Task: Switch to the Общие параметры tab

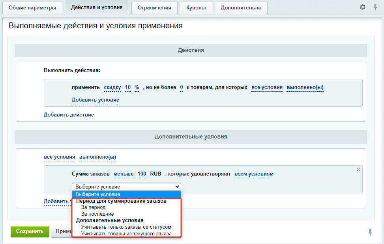Action: coord(33,7)
